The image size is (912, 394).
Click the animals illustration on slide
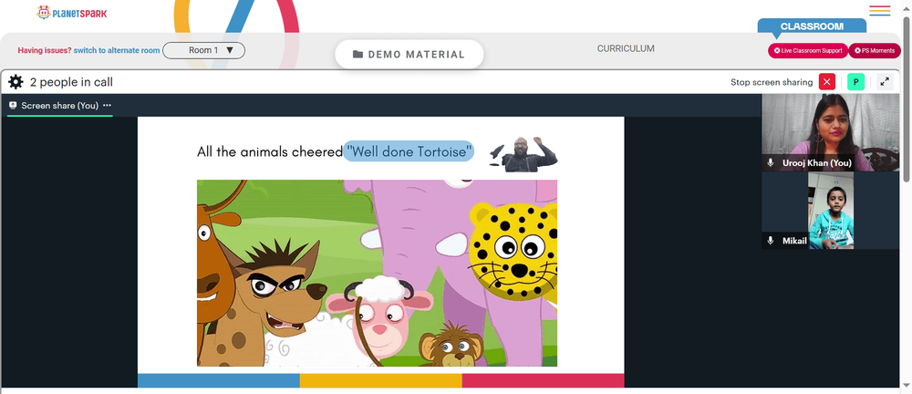[377, 273]
